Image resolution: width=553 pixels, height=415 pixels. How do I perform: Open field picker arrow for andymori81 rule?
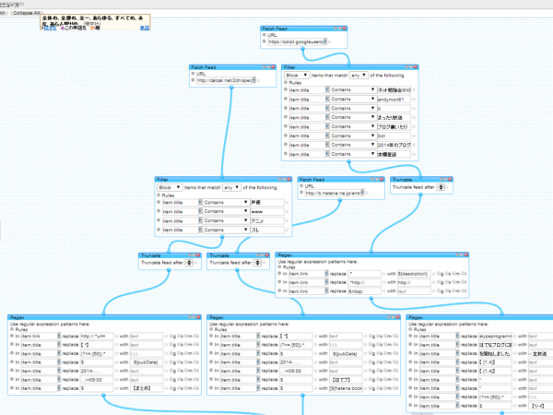pos(327,100)
